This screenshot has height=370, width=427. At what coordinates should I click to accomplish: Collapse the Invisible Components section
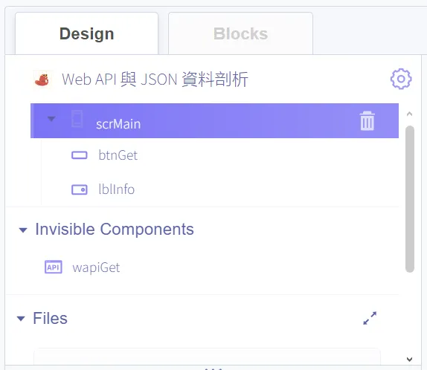pos(23,230)
